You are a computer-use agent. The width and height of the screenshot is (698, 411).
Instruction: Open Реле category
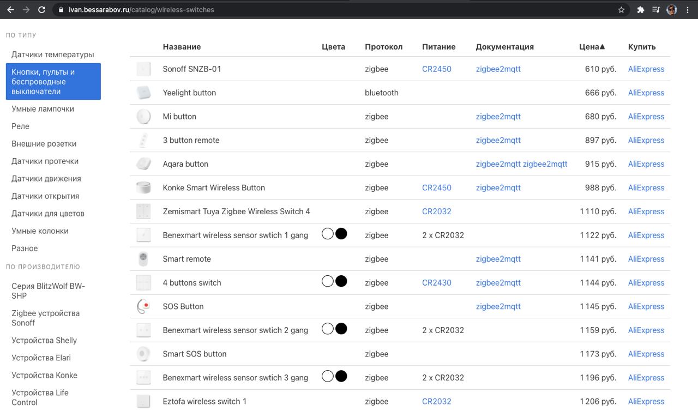pyautogui.click(x=21, y=126)
